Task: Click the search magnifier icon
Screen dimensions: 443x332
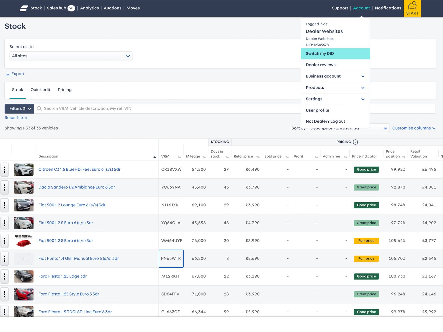Action: (x=39, y=109)
